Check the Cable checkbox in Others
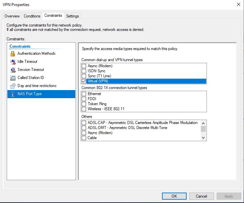 pyautogui.click(x=84, y=138)
